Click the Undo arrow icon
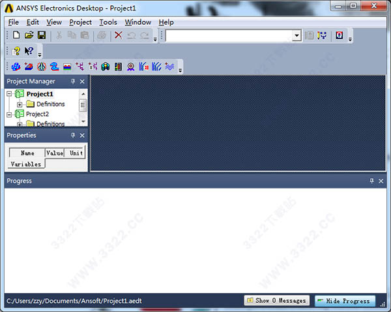This screenshot has width=391, height=312. [131, 35]
